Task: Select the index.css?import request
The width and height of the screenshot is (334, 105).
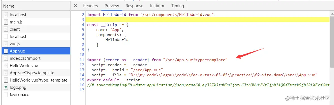Action: click(x=36, y=58)
